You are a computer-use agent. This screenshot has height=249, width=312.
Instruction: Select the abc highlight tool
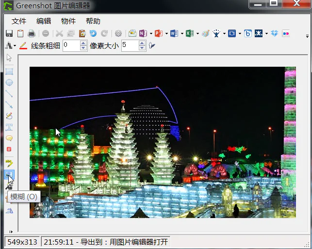(x=9, y=163)
